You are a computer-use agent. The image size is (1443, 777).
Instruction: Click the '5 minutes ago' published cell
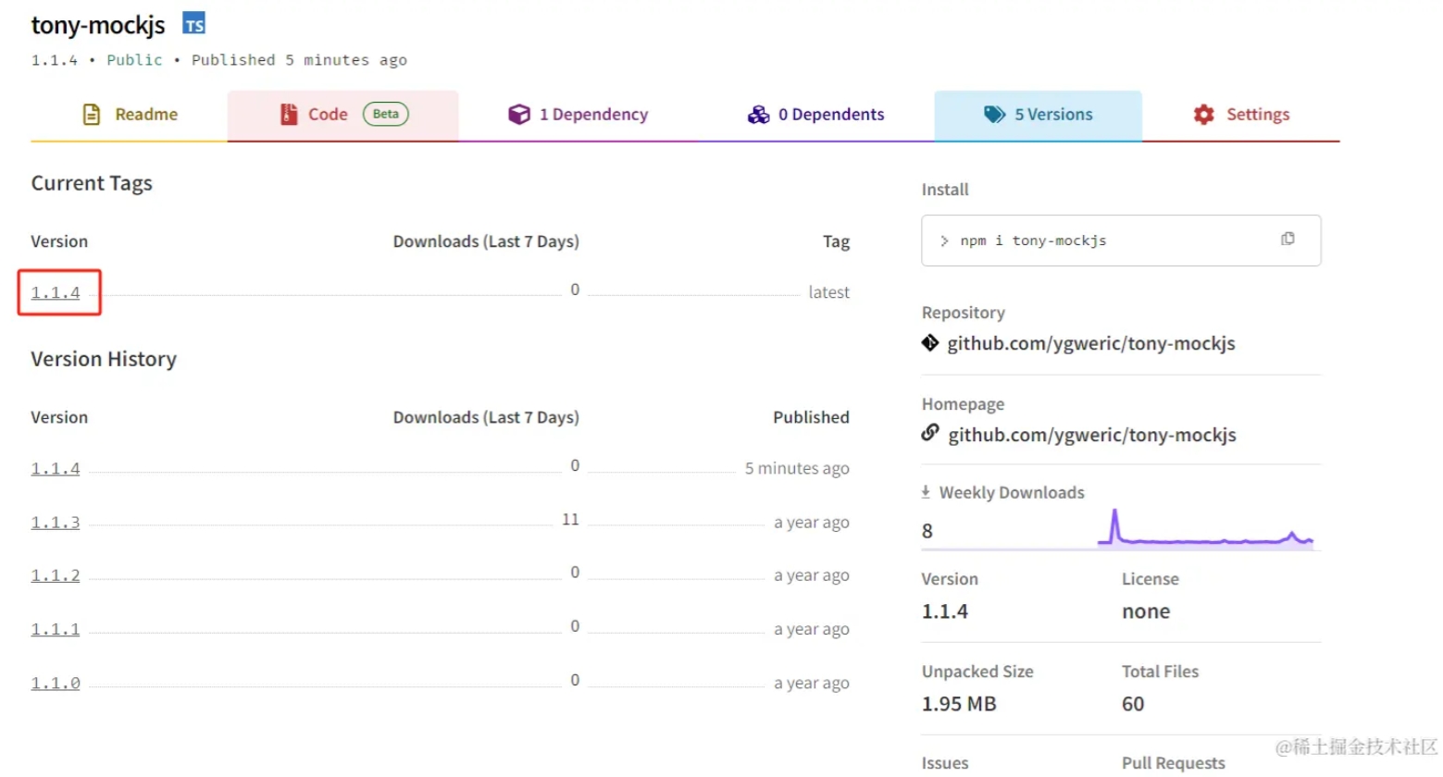pyautogui.click(x=797, y=469)
